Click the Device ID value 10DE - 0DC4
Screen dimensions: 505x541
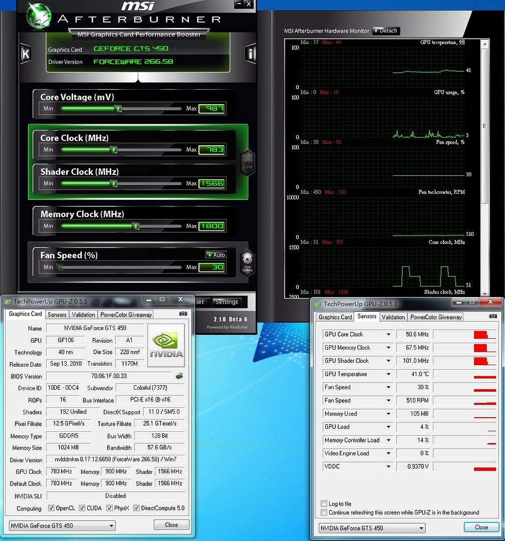pyautogui.click(x=63, y=388)
